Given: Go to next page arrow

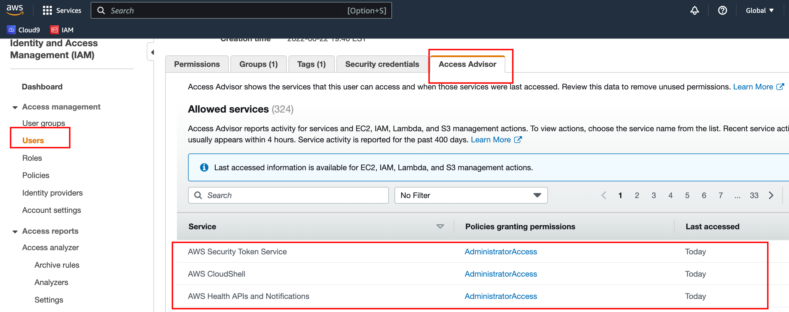Looking at the screenshot, I should pos(771,195).
